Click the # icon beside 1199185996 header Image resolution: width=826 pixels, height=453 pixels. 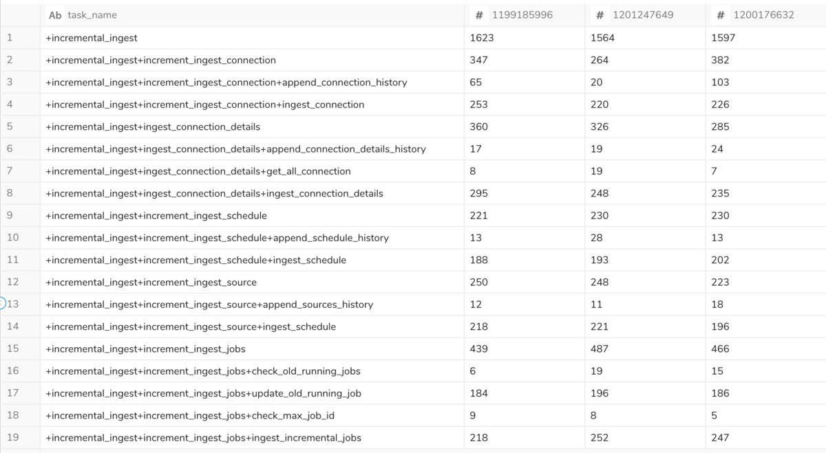[x=479, y=15]
